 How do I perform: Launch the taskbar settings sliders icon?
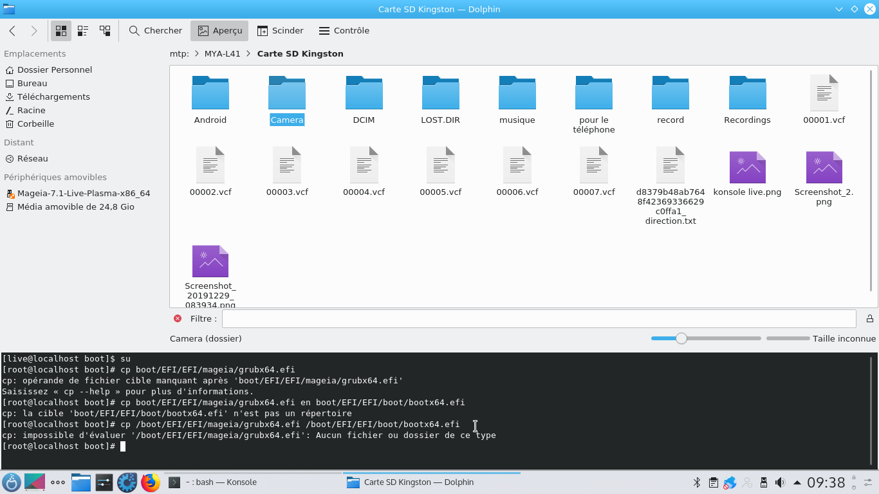point(104,482)
